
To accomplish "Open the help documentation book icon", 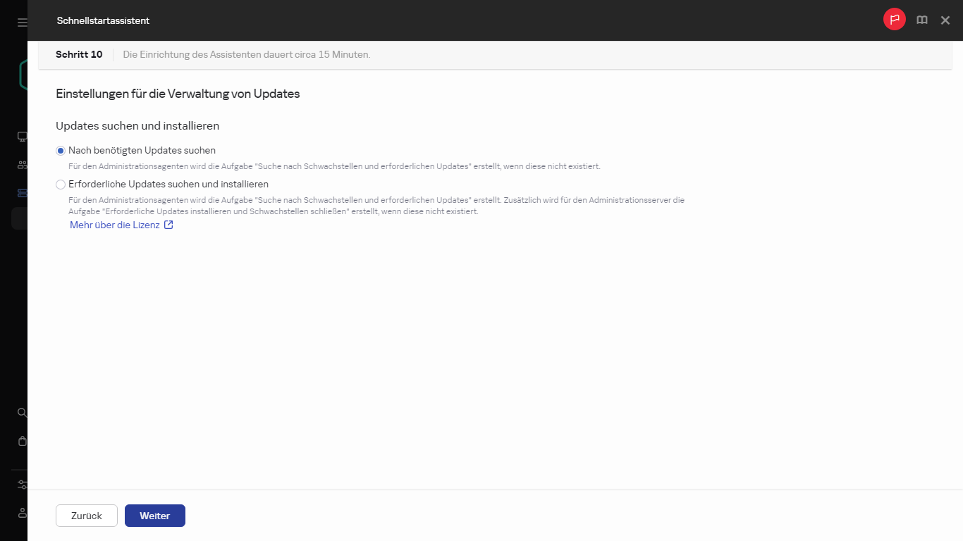I will point(921,20).
